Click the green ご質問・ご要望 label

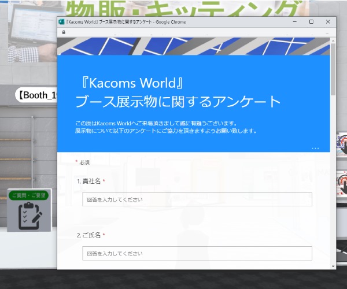[x=28, y=195]
